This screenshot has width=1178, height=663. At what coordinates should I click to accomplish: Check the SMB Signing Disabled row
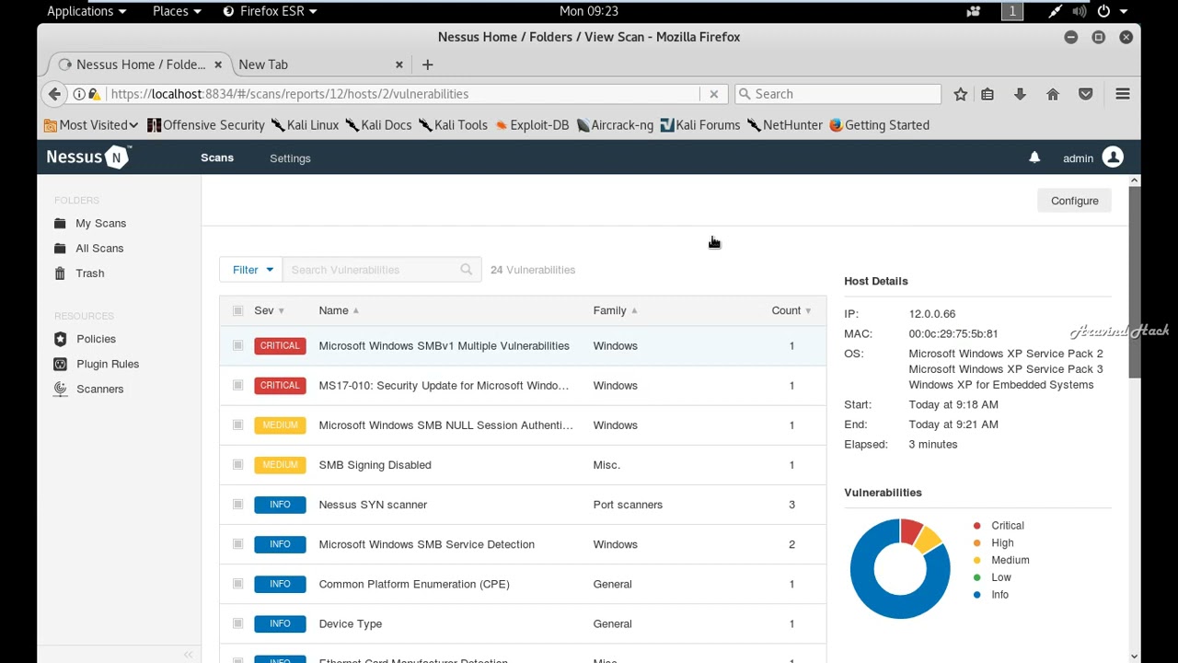pyautogui.click(x=237, y=464)
